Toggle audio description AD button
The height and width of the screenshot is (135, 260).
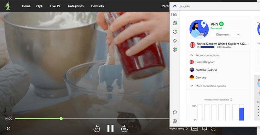point(195,129)
